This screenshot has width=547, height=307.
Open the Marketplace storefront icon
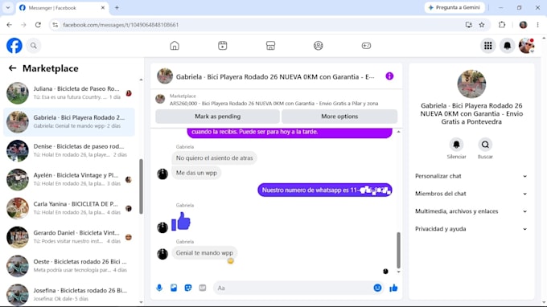pos(270,46)
